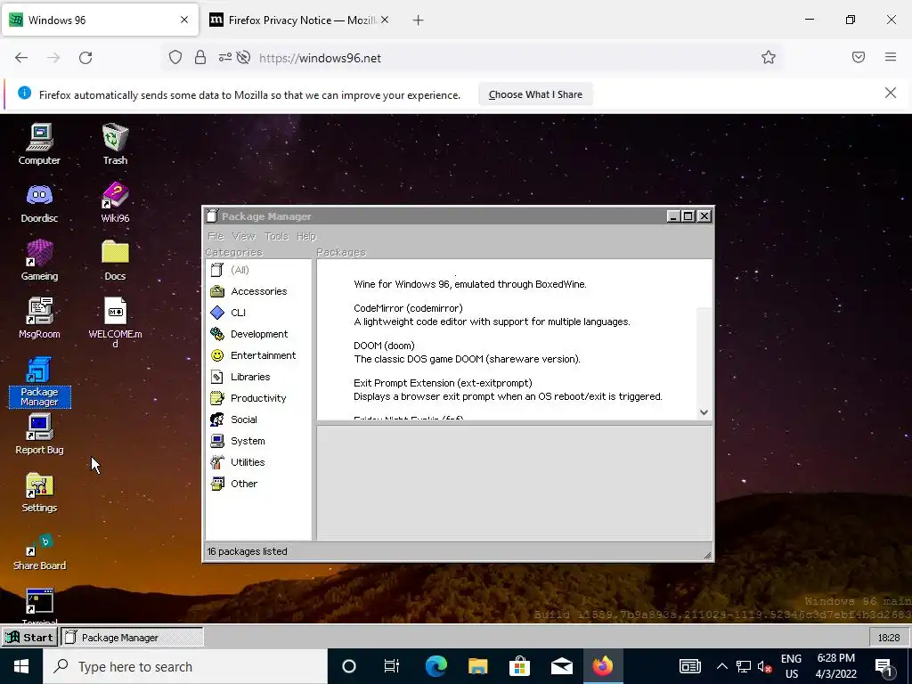Open the Save to Pocket icon
912x684 pixels.
click(859, 57)
